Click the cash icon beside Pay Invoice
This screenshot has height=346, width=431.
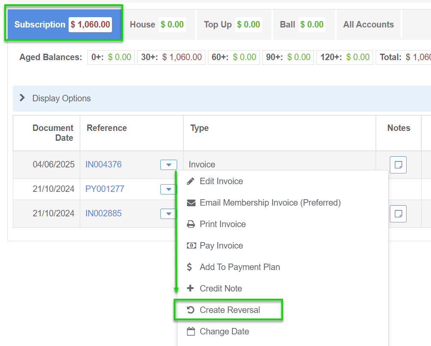pyautogui.click(x=191, y=246)
